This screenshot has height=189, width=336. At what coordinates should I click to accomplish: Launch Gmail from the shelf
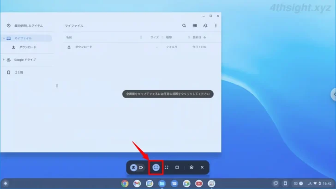(x=137, y=183)
